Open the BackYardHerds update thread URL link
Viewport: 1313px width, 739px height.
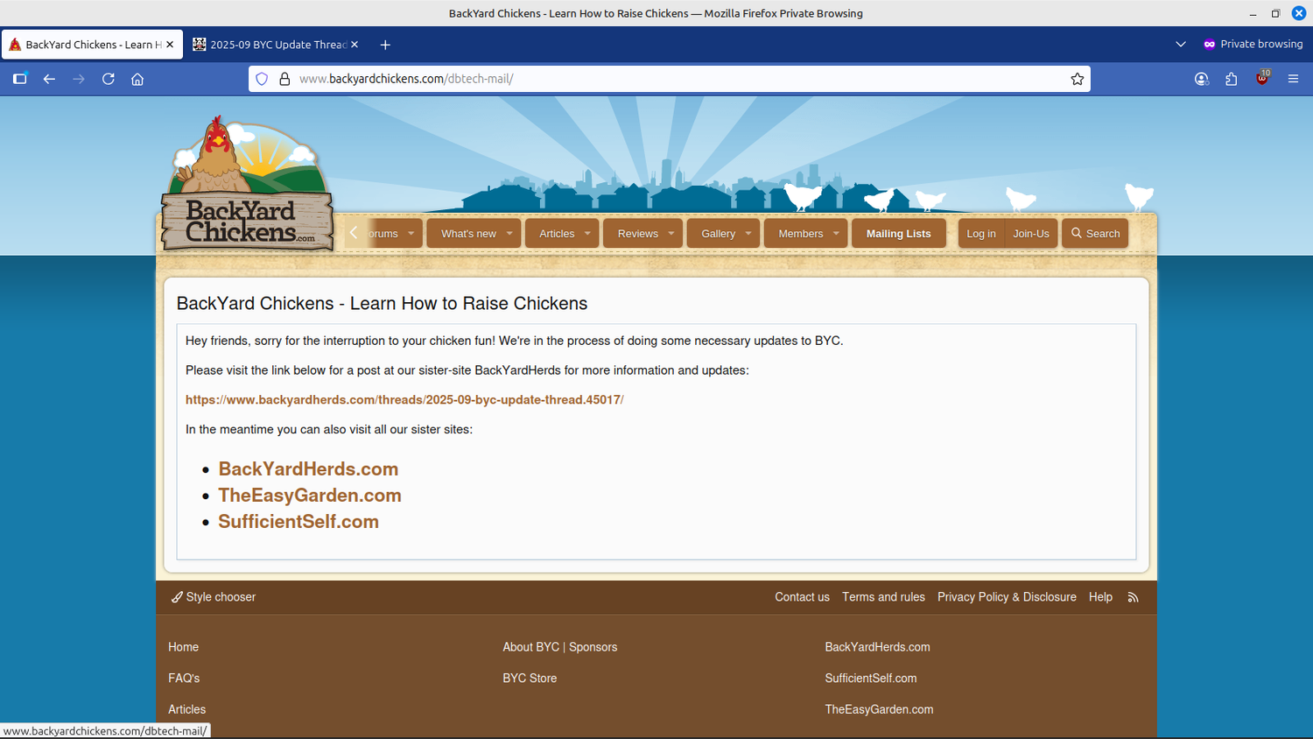pyautogui.click(x=404, y=400)
